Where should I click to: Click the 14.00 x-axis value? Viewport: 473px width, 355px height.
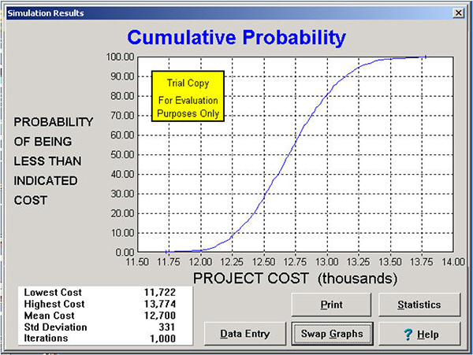pyautogui.click(x=453, y=262)
